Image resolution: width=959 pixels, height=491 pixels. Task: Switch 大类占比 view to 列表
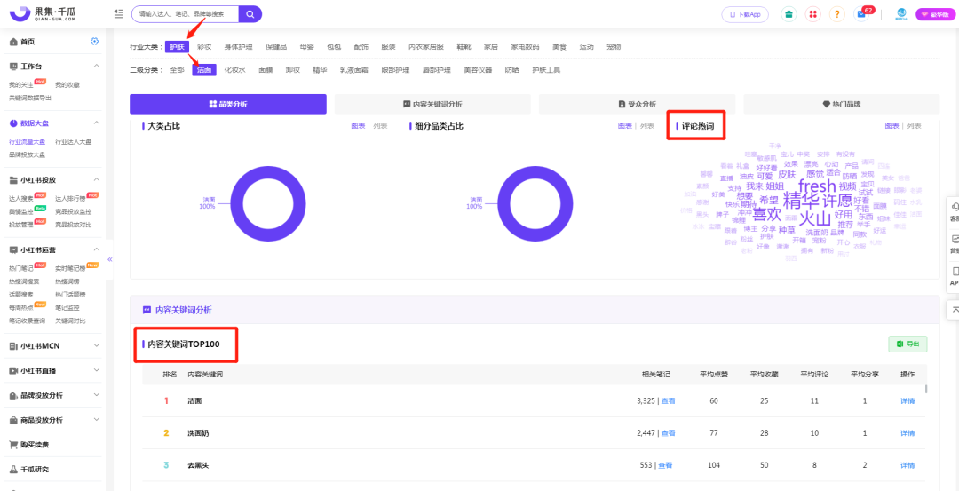(379, 126)
